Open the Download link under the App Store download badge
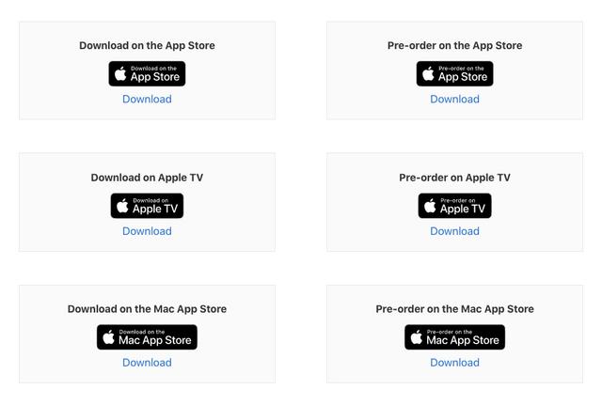 pyautogui.click(x=147, y=99)
